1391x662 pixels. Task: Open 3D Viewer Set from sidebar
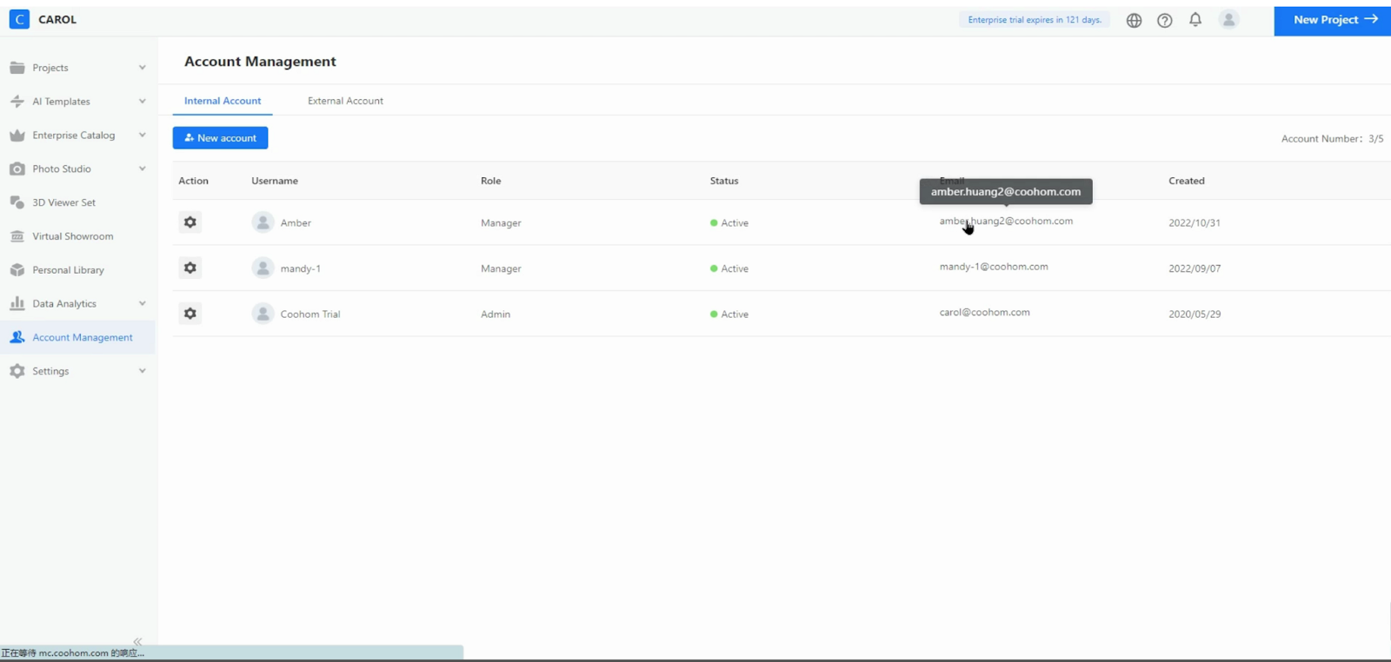[63, 202]
